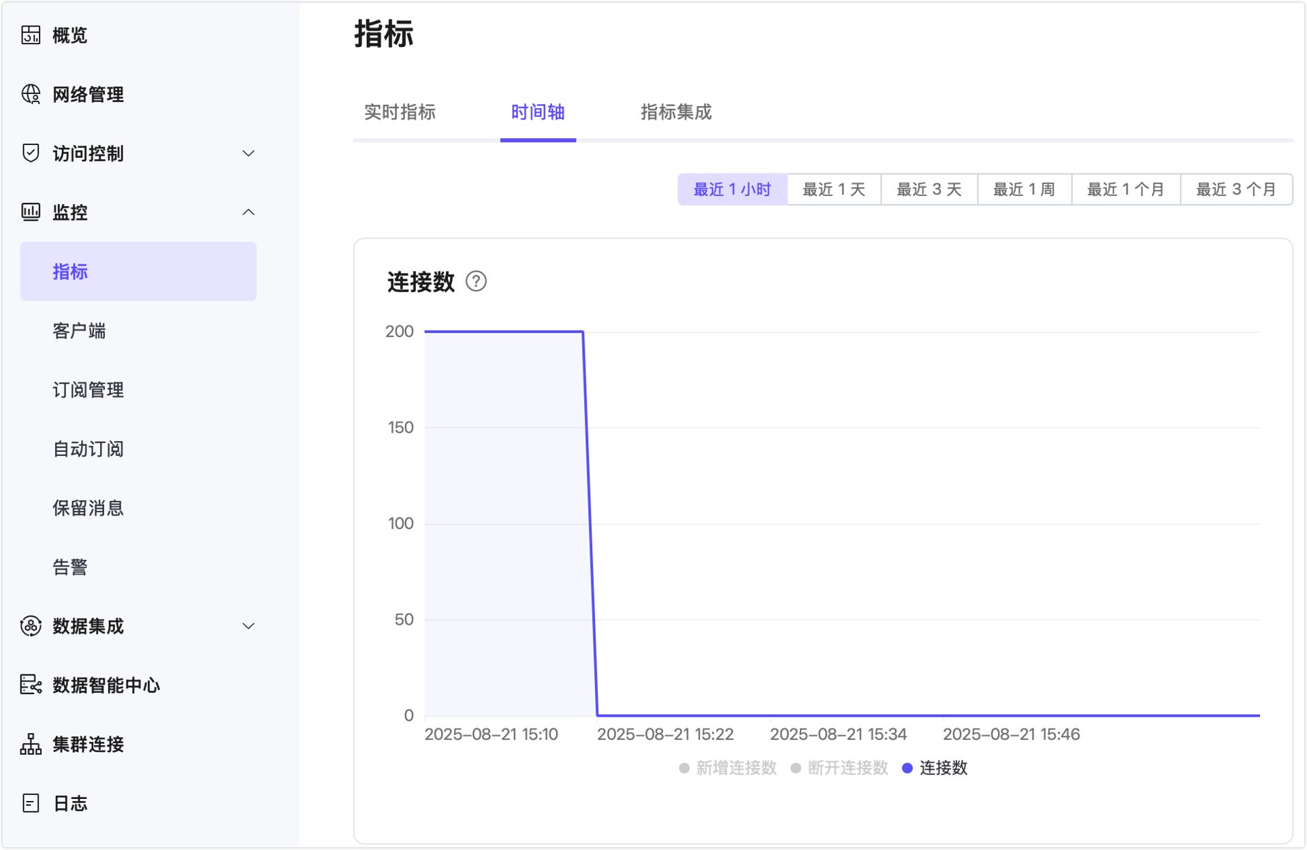The image size is (1307, 850).
Task: Select the 最近 1 周 time range
Action: pos(1024,189)
